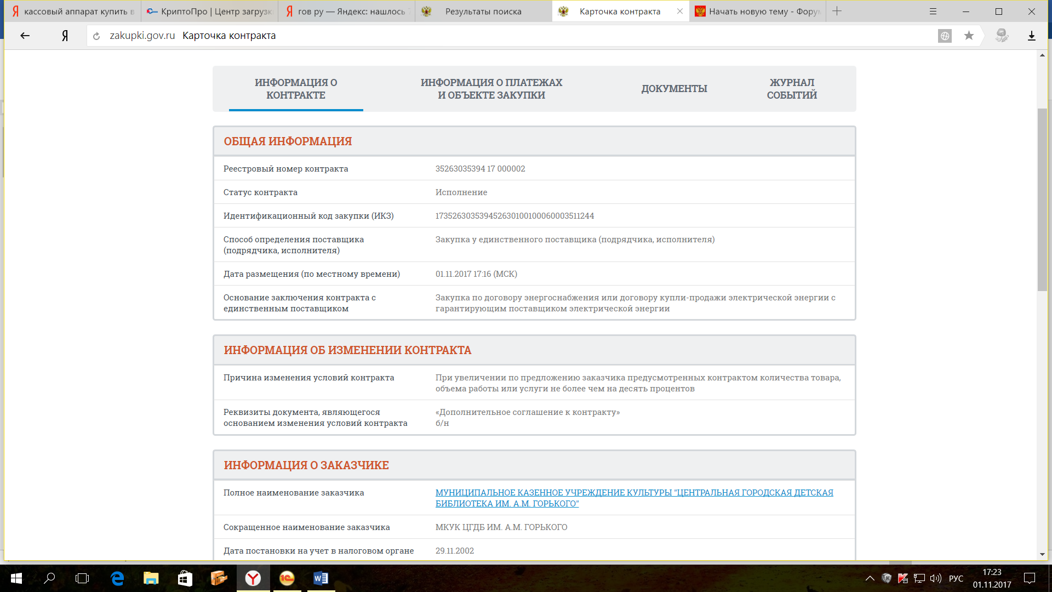Launch Edge browser from taskbar
1052x592 pixels.
click(117, 578)
